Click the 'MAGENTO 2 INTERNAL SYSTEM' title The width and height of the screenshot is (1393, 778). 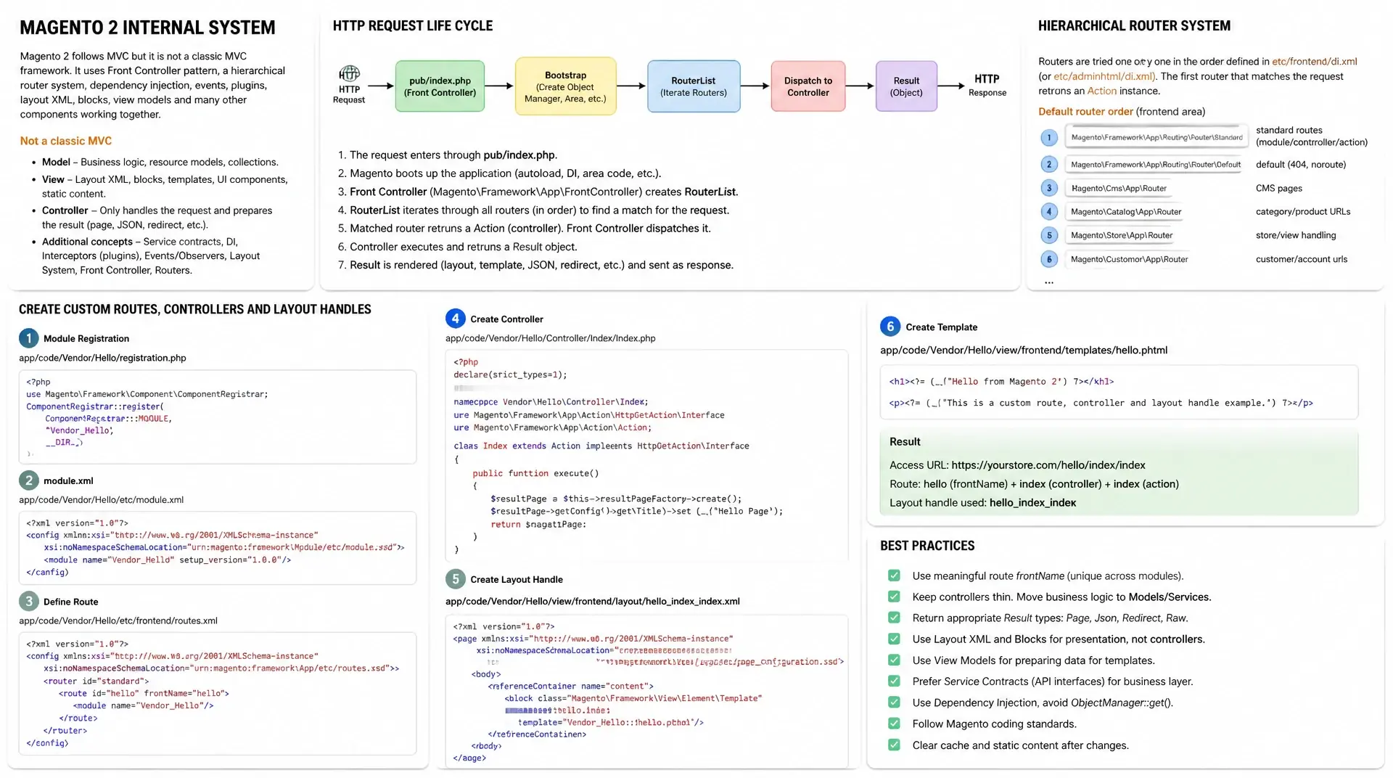click(x=147, y=28)
